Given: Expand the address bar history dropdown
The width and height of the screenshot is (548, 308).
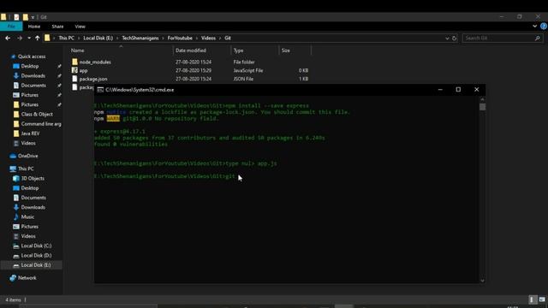Looking at the screenshot, I should coord(447,38).
